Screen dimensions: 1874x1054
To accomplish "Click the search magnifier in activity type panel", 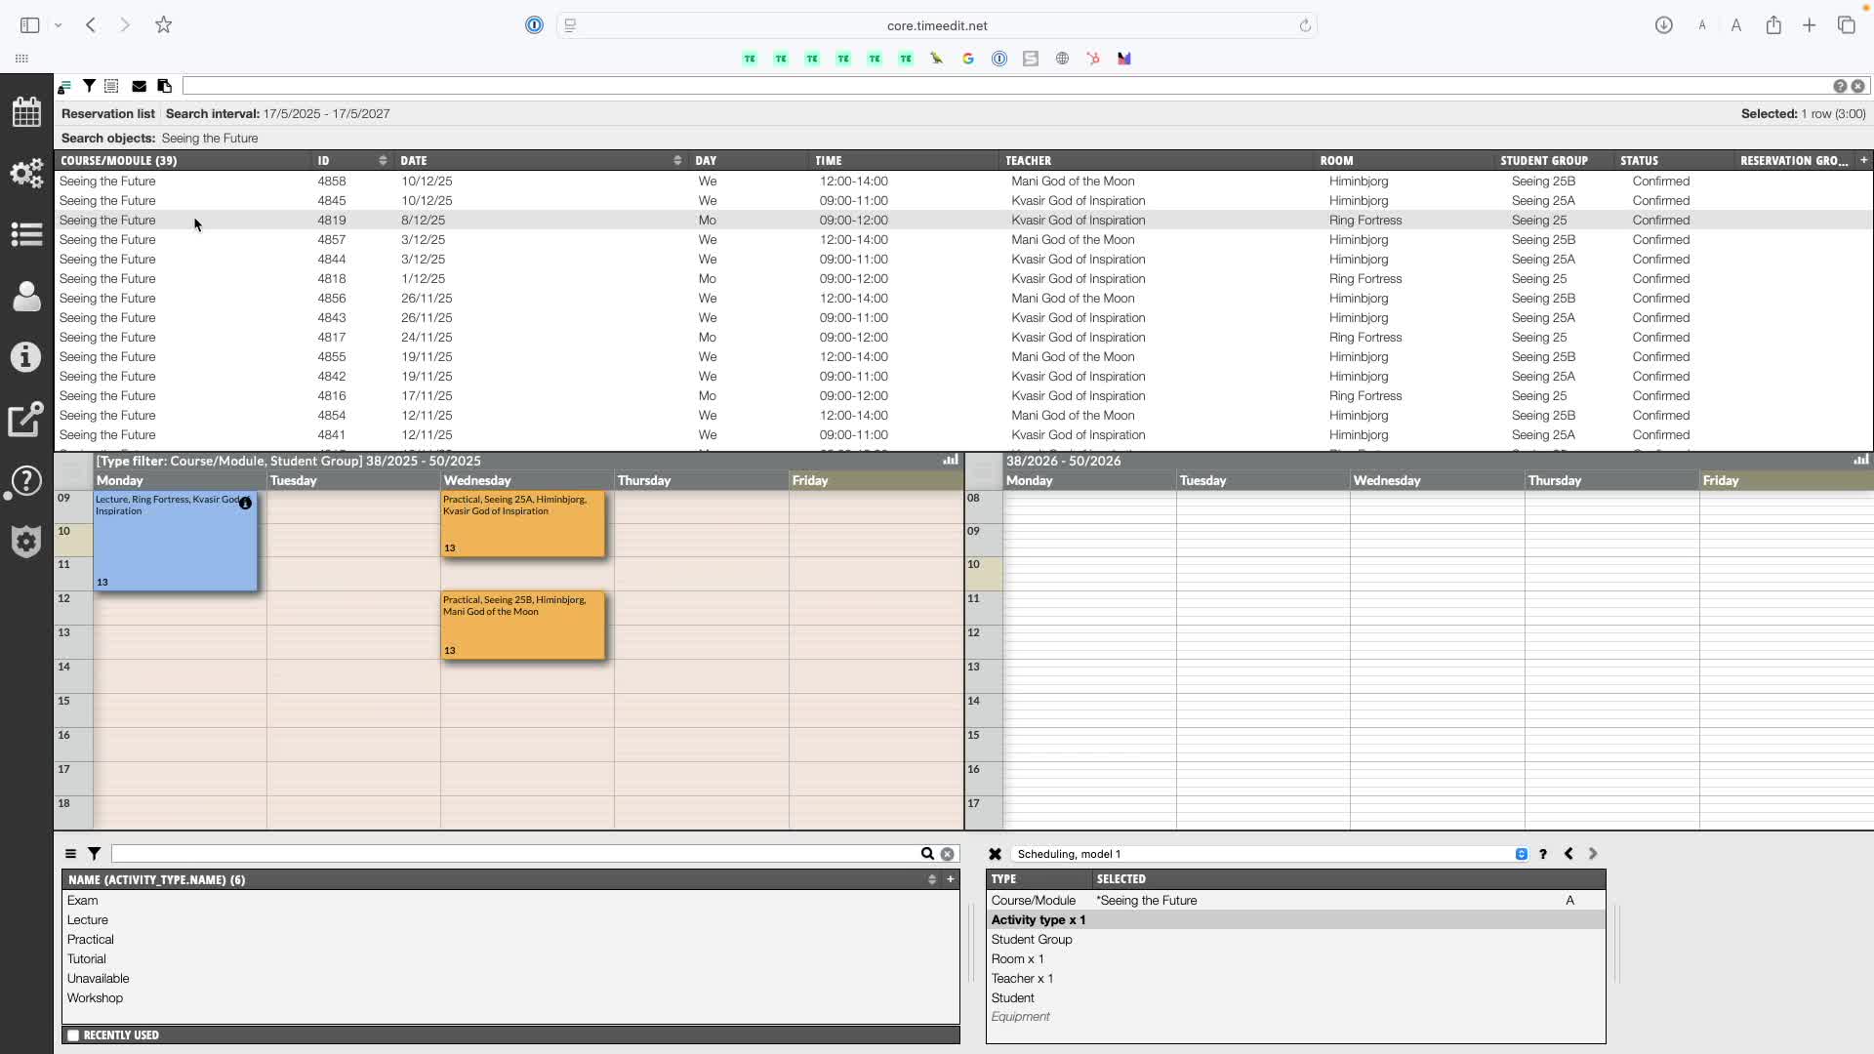I will tap(927, 854).
